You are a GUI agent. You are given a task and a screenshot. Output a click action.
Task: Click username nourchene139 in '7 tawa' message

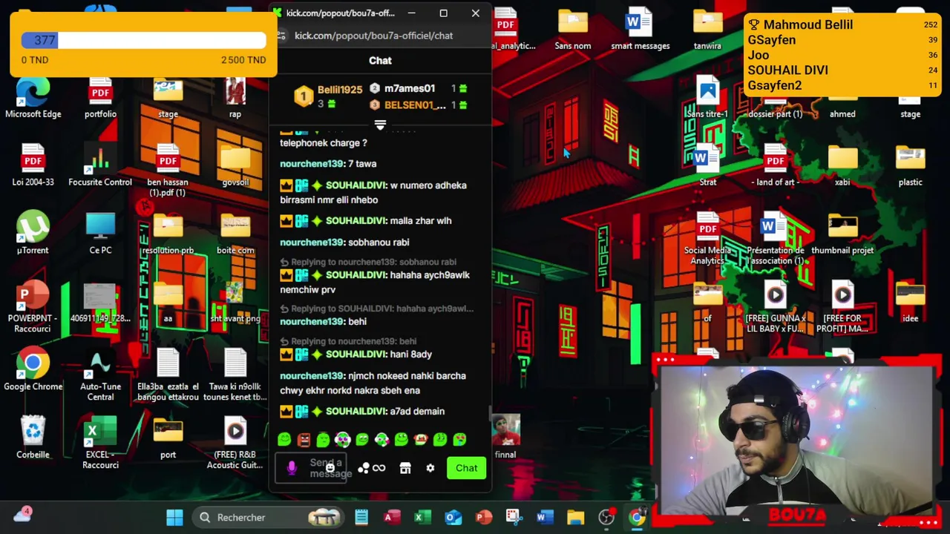tap(312, 164)
